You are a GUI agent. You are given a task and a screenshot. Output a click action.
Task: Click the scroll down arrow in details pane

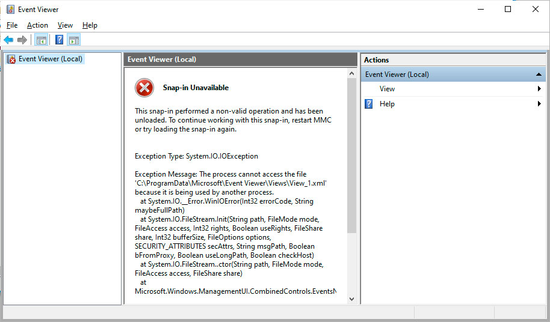[x=352, y=299]
